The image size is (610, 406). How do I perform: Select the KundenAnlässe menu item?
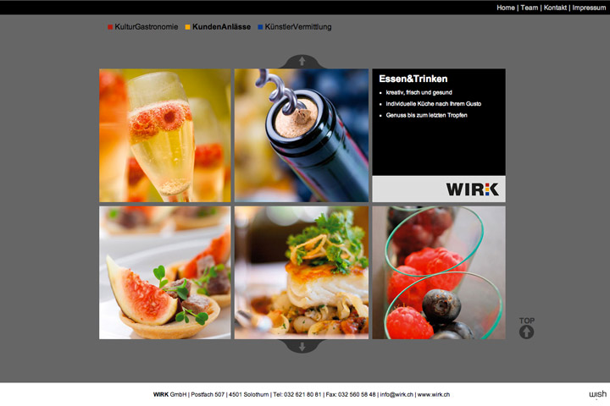(x=221, y=27)
